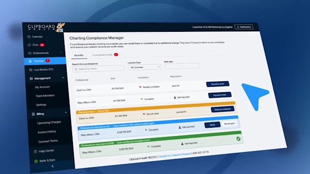Click the 'Zack Liu, CNA' 6/1 PM row name
The image size is (310, 174).
click(x=84, y=90)
